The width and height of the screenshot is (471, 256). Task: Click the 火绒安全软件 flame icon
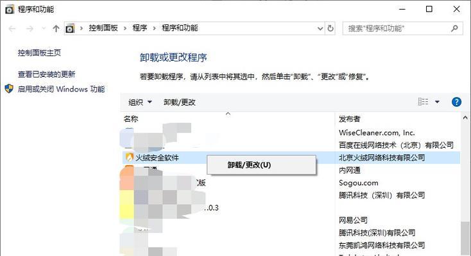point(129,157)
